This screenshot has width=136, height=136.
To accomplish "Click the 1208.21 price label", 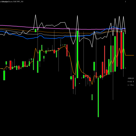I will pos(131,78).
